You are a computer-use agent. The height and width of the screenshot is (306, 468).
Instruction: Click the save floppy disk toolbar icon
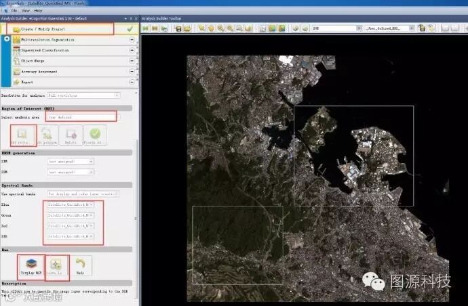tap(178, 28)
